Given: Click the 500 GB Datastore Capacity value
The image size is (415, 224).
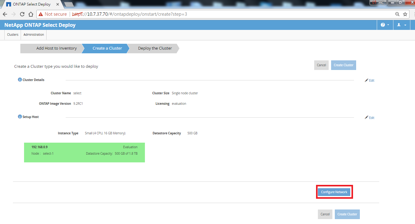Looking at the screenshot, I should tap(192, 133).
